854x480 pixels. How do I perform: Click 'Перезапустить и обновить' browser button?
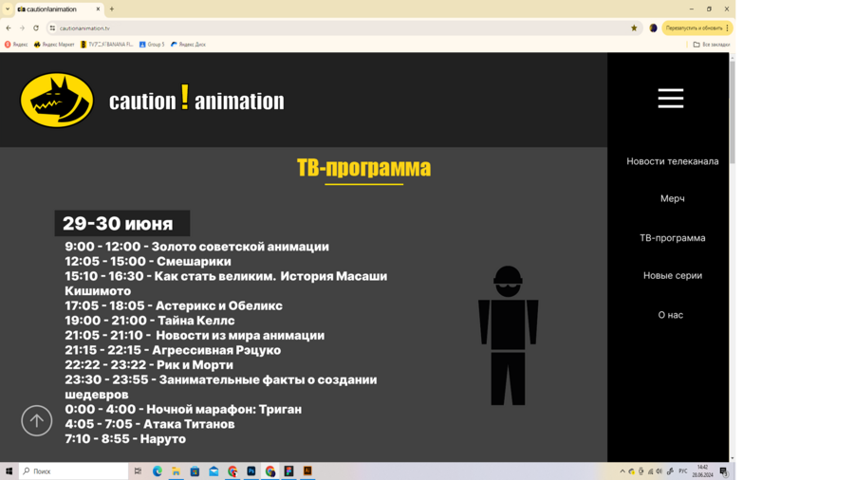[694, 28]
